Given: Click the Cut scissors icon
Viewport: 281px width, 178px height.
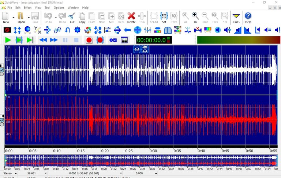Looking at the screenshot, I should (x=72, y=18).
